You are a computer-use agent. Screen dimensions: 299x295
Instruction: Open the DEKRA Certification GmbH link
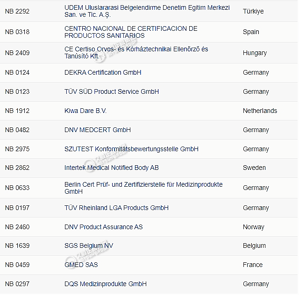pos(103,73)
